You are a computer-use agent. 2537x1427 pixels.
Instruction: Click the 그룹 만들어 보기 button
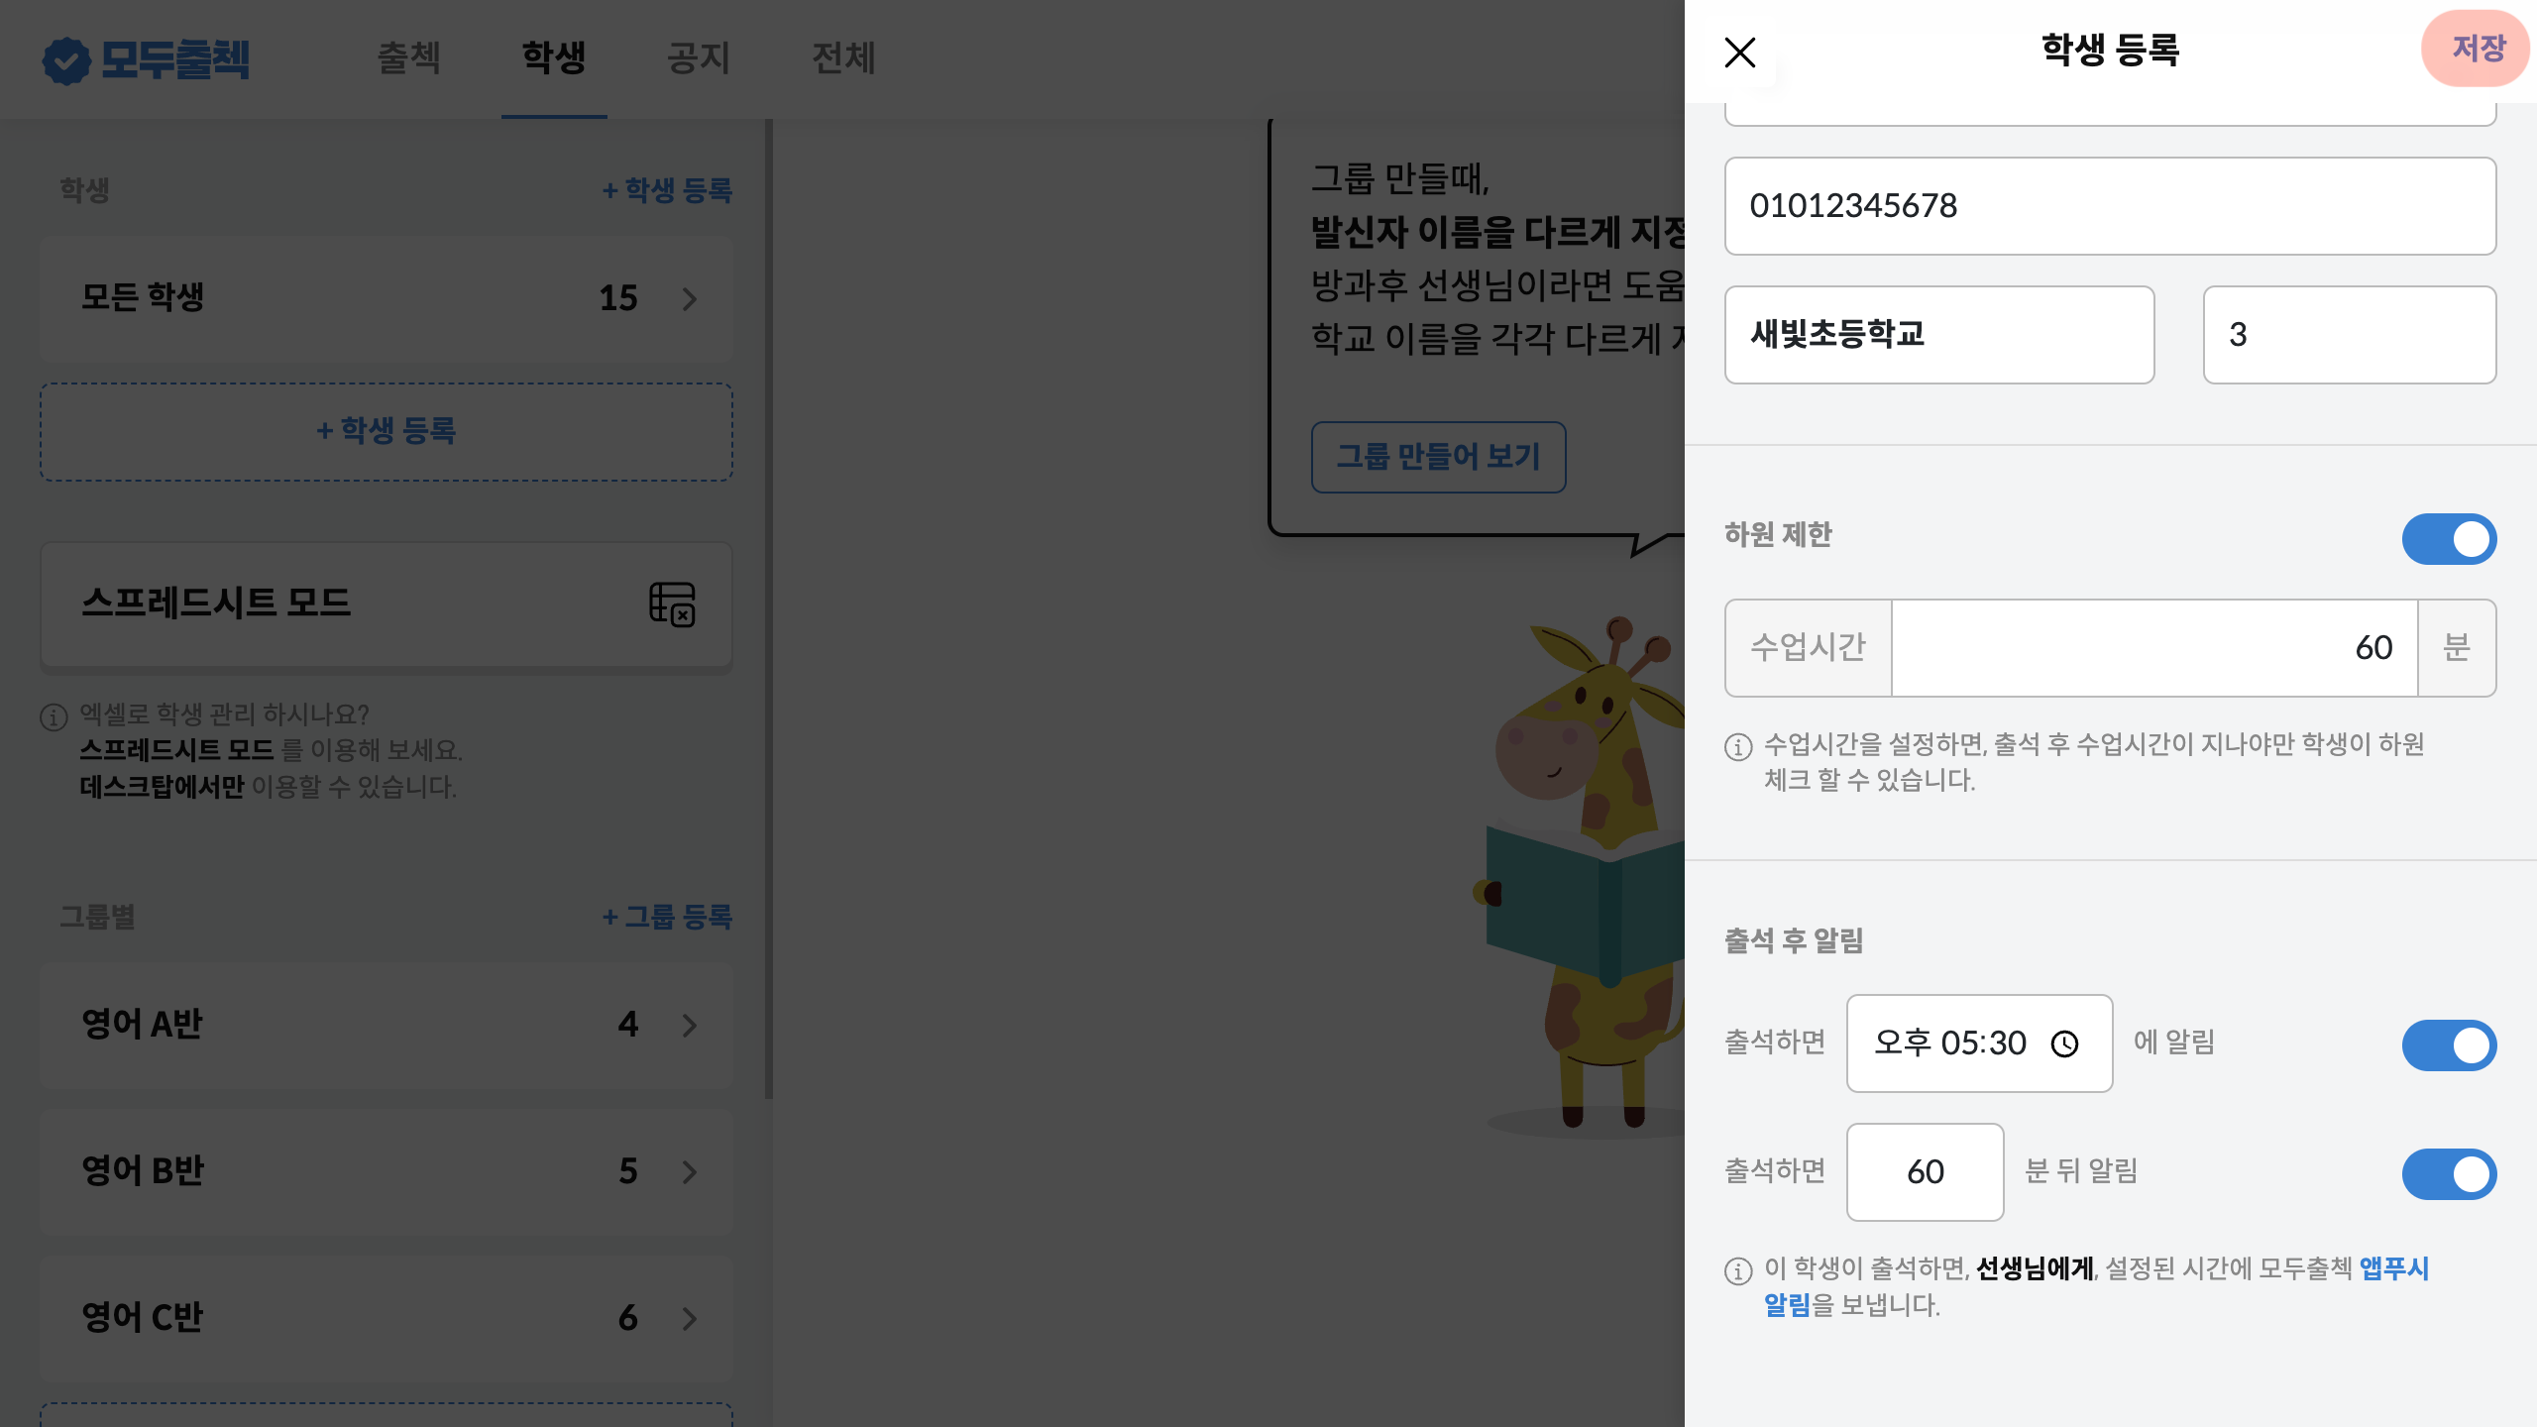pos(1438,457)
